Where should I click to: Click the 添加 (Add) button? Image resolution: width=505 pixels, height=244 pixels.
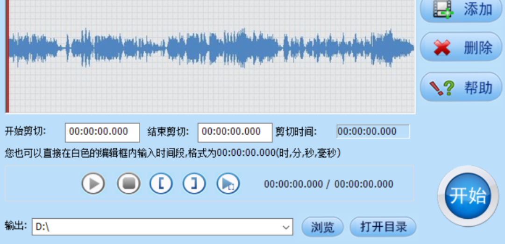coord(461,10)
